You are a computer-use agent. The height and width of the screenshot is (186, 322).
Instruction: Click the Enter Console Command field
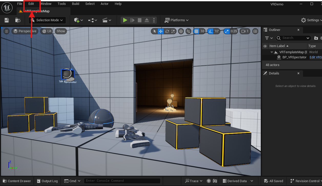click(122, 181)
